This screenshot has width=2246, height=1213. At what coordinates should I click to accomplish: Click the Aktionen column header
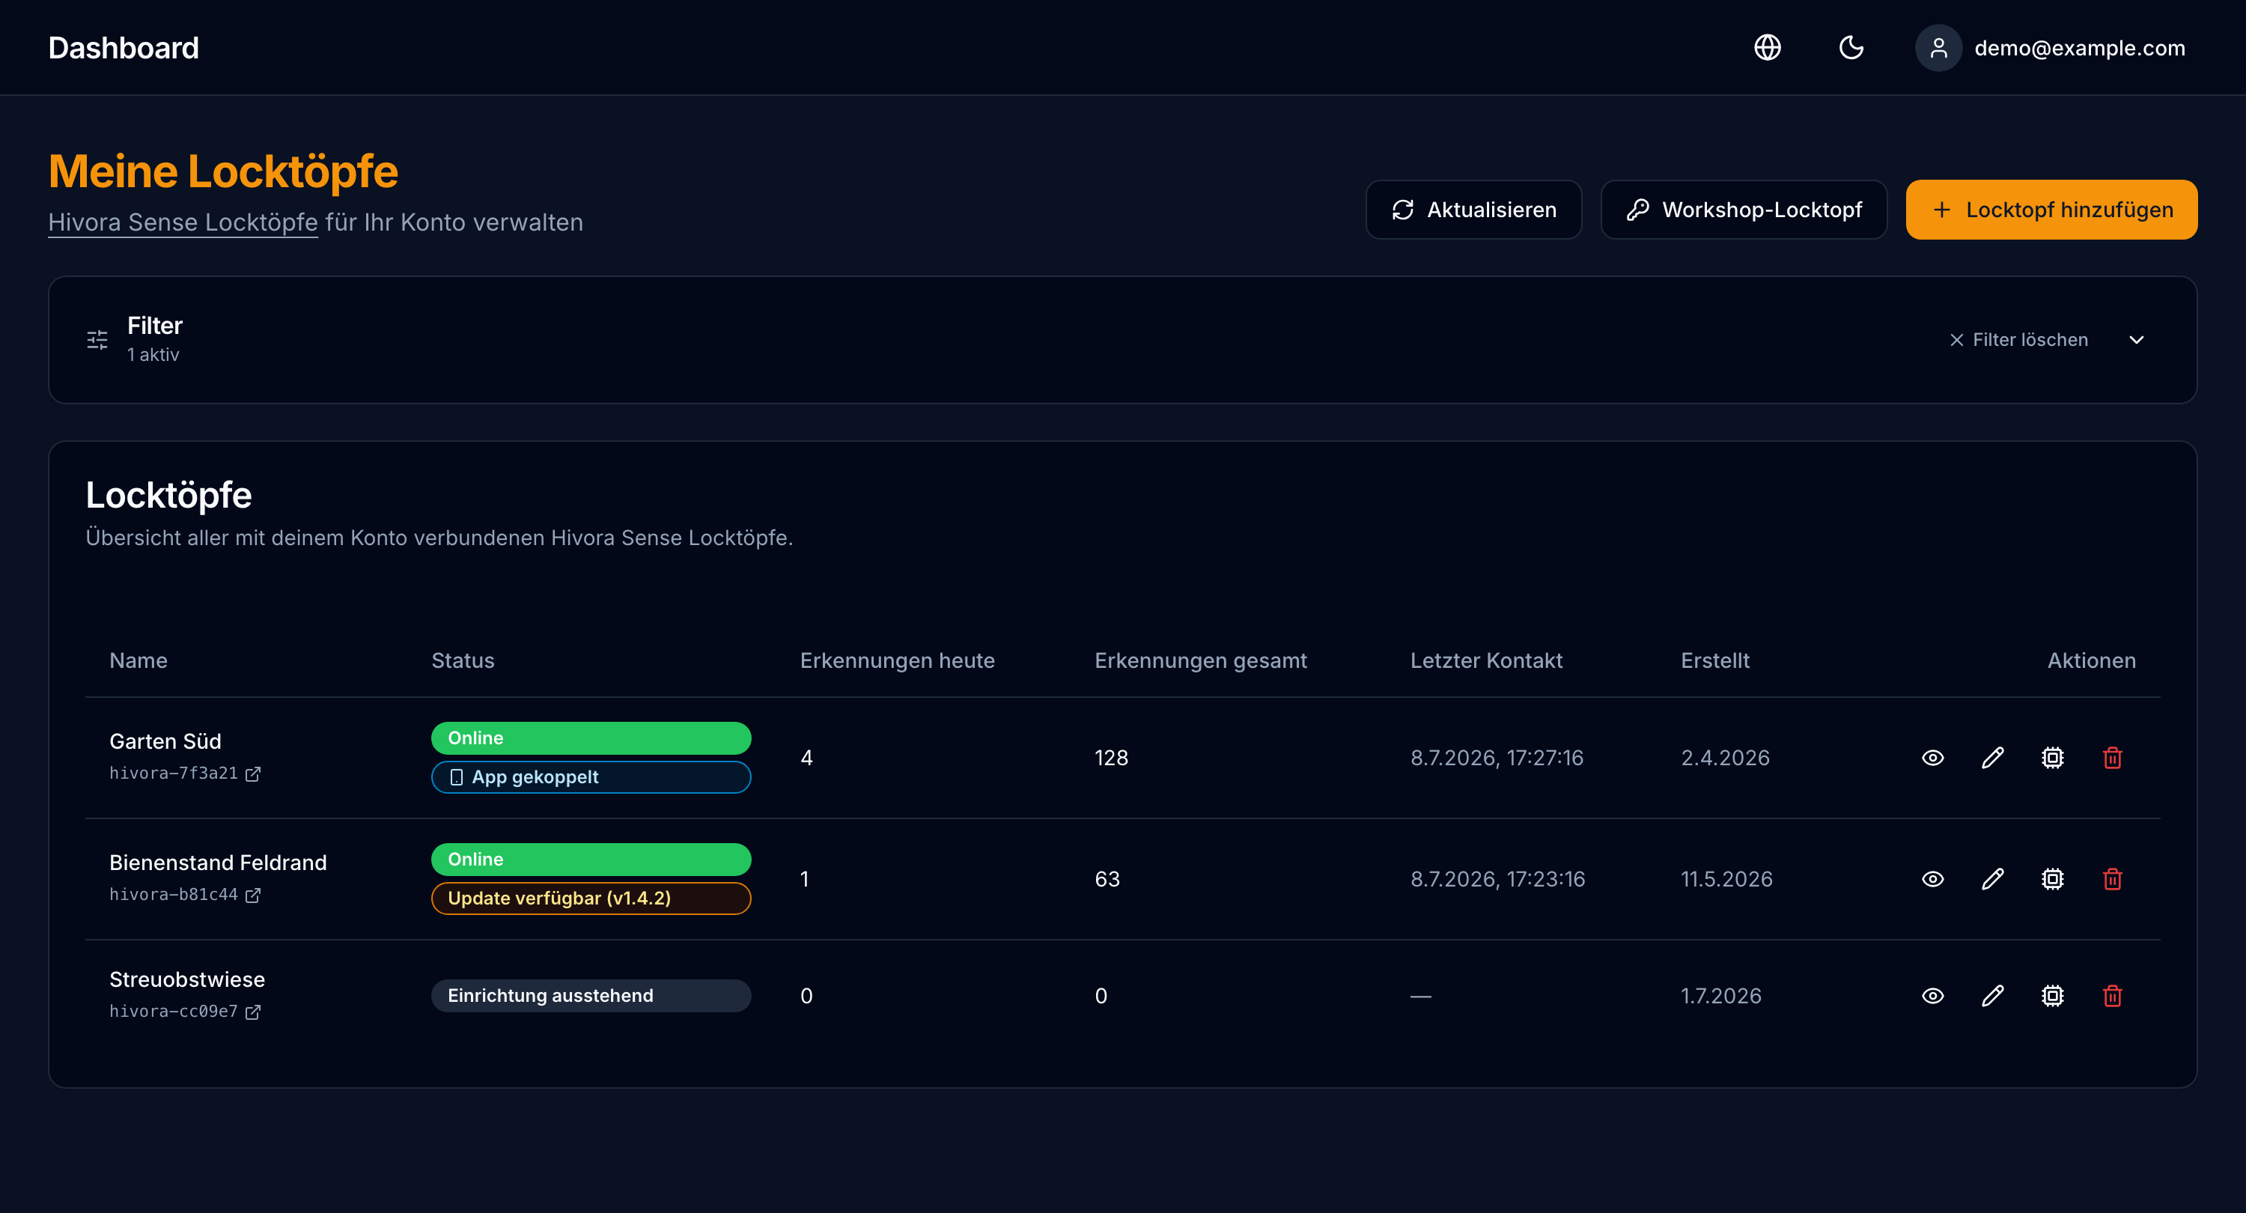pos(2091,661)
